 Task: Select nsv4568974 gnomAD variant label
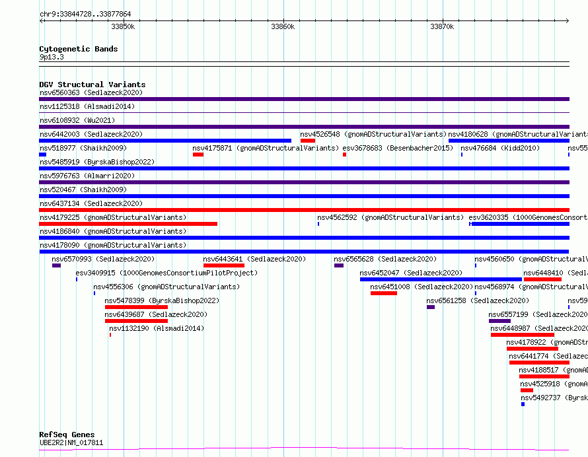[x=531, y=287]
